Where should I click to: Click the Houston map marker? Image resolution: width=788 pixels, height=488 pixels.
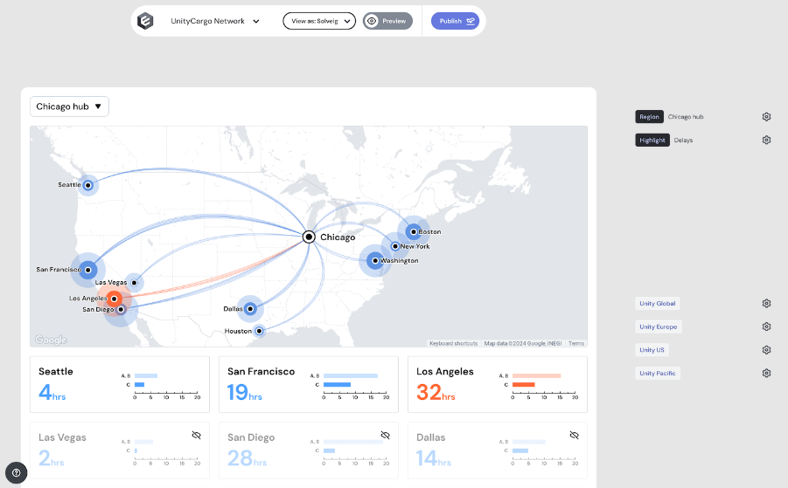tap(260, 331)
